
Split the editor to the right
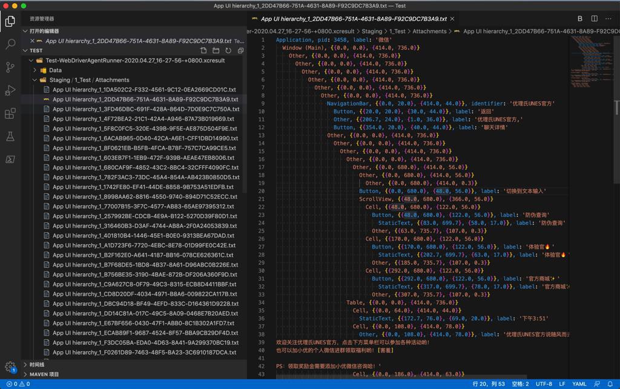click(x=595, y=19)
